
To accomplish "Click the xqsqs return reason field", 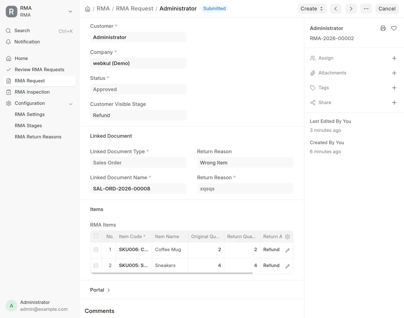I will 245,189.
